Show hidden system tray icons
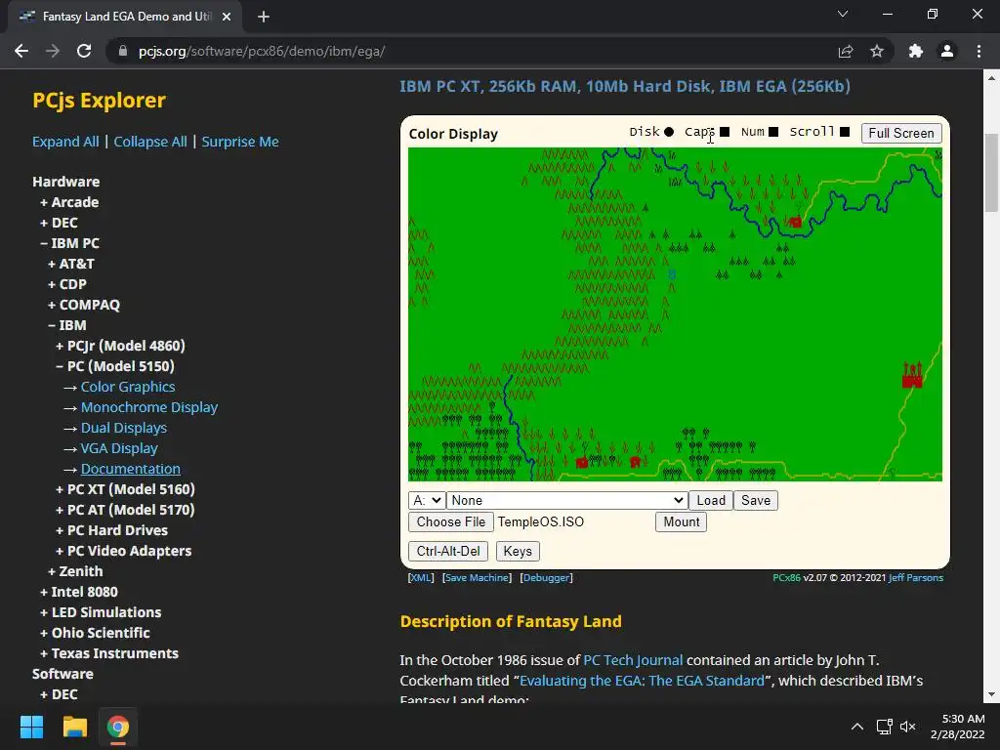Image resolution: width=1000 pixels, height=750 pixels. click(x=857, y=727)
